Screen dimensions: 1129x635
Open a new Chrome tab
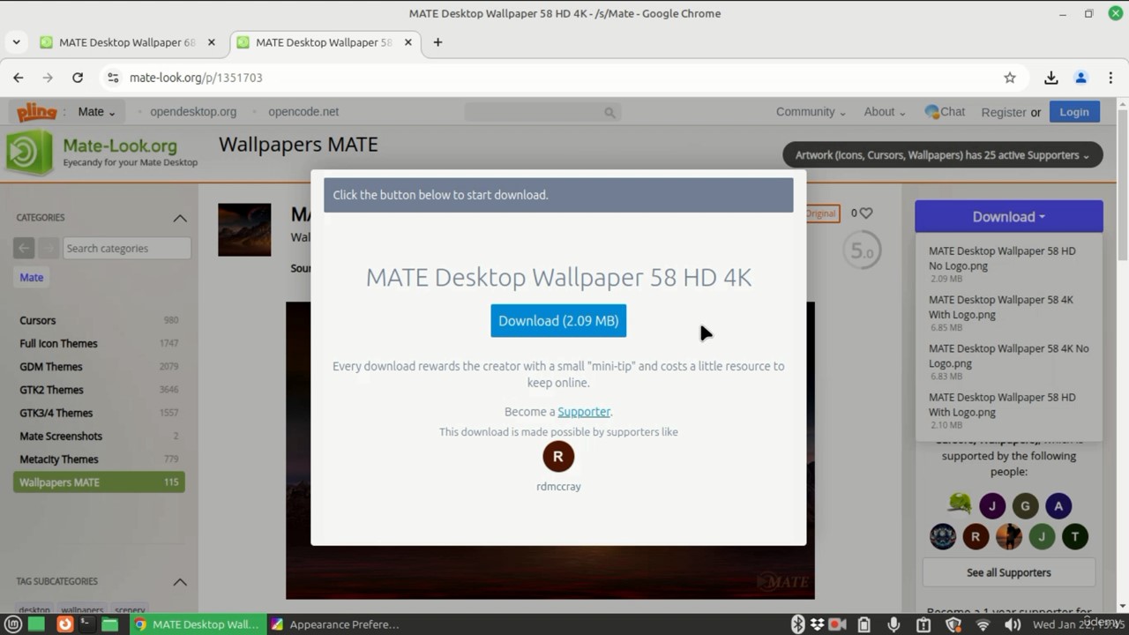[437, 42]
